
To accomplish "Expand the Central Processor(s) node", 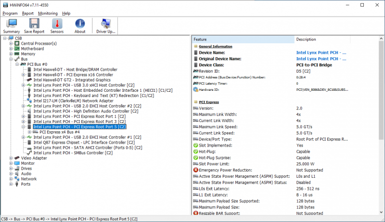I will click(11, 43).
